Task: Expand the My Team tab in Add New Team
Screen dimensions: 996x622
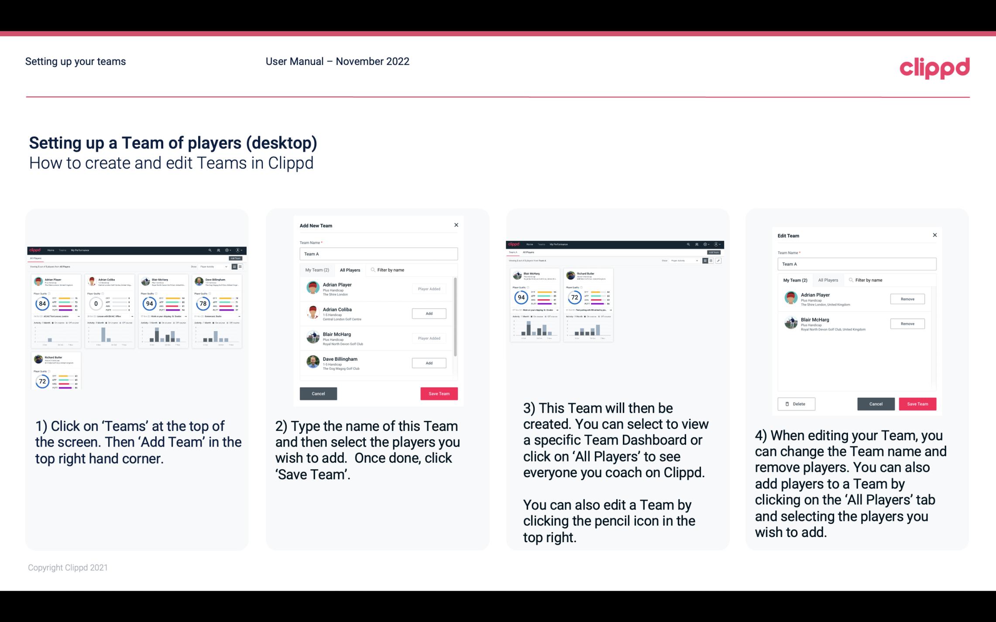Action: [x=317, y=270]
